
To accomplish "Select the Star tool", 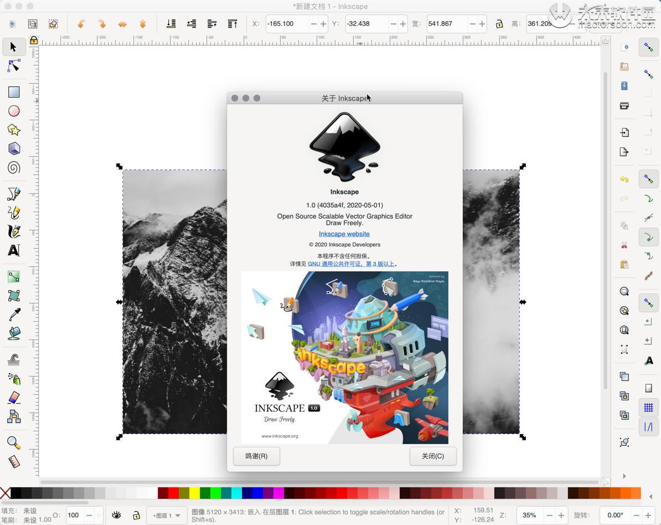I will pos(13,130).
